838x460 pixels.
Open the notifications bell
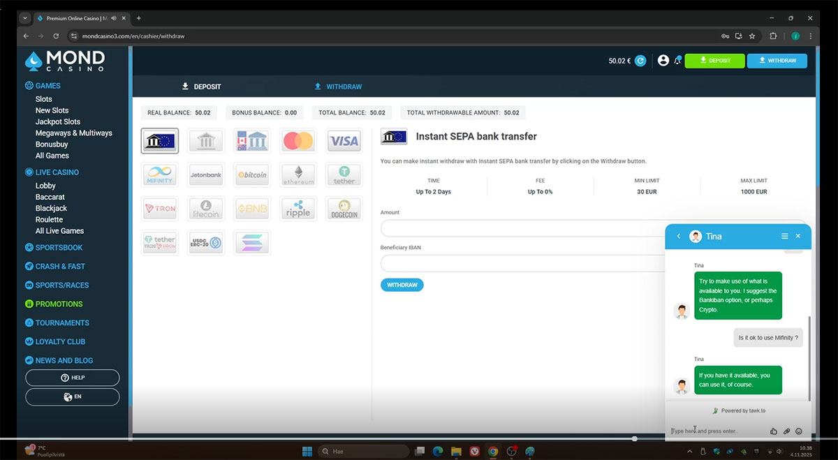pos(677,61)
